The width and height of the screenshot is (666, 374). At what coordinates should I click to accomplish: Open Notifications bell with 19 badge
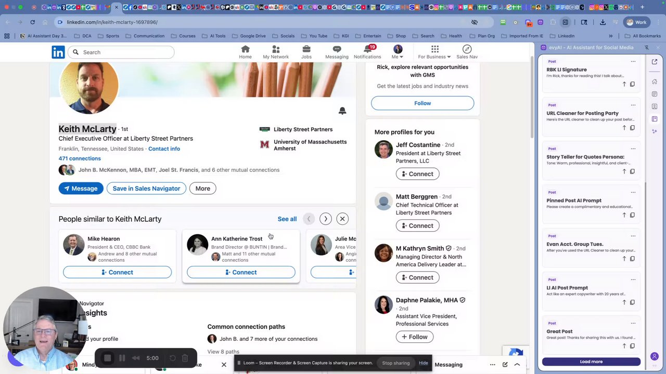367,51
